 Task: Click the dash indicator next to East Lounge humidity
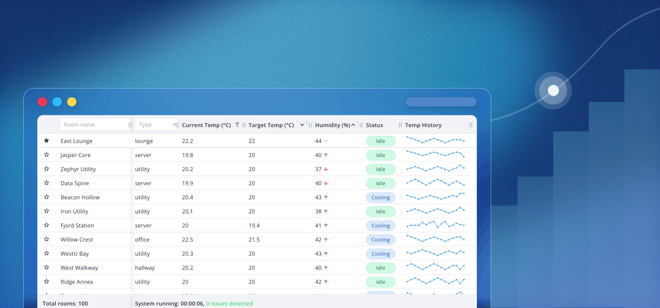(x=325, y=141)
